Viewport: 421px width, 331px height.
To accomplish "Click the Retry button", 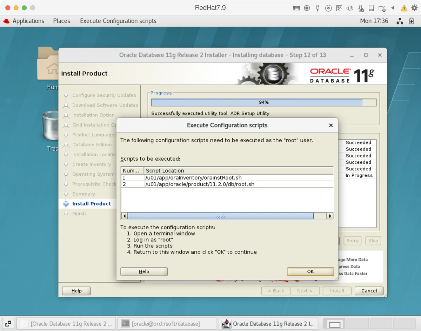I will click(x=352, y=241).
